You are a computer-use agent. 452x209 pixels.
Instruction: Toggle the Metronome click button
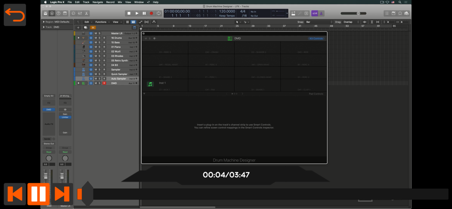(321, 13)
